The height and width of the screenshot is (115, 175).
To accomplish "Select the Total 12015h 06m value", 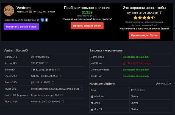I will [138, 90].
